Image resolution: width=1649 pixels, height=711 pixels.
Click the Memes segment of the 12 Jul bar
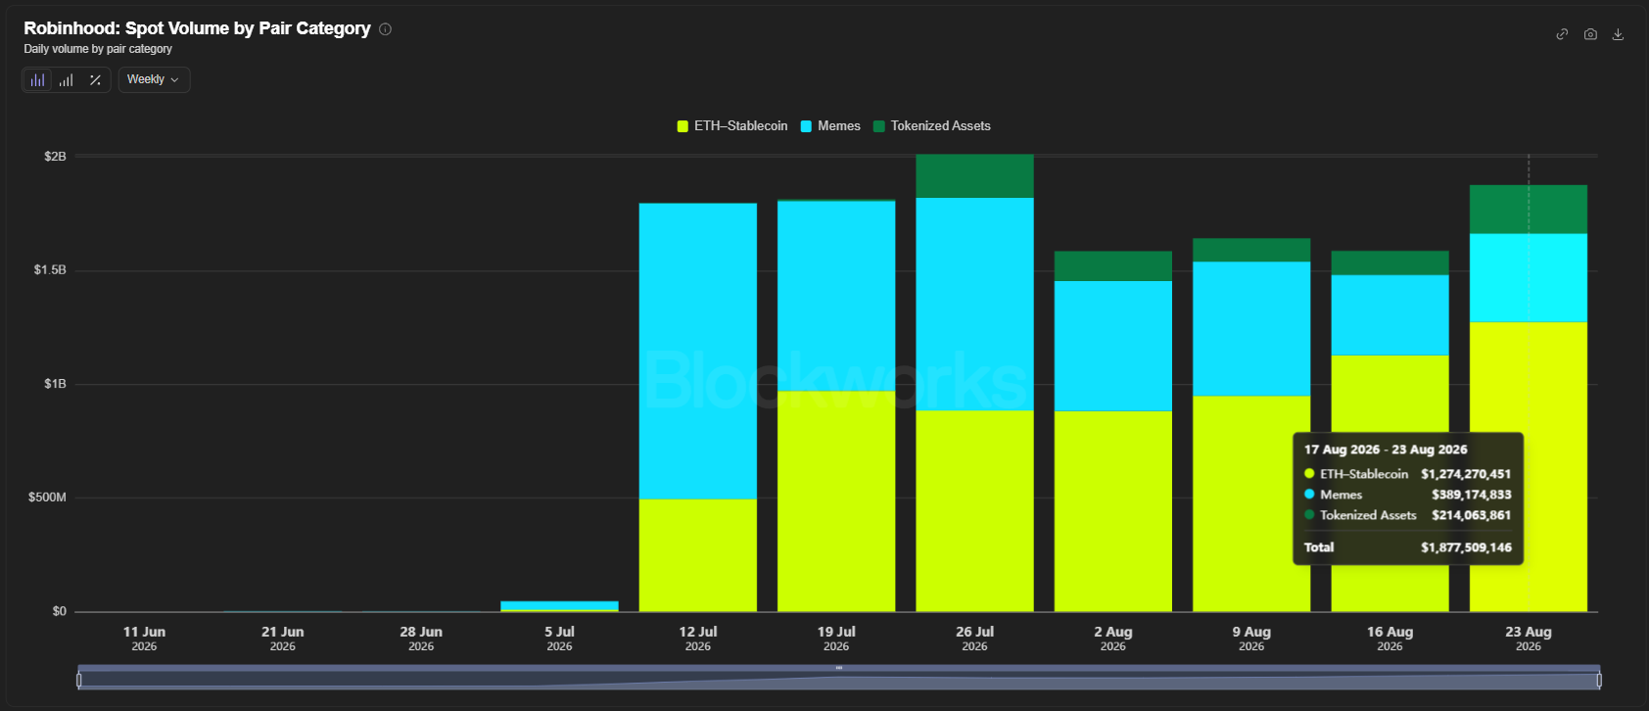pyautogui.click(x=698, y=352)
